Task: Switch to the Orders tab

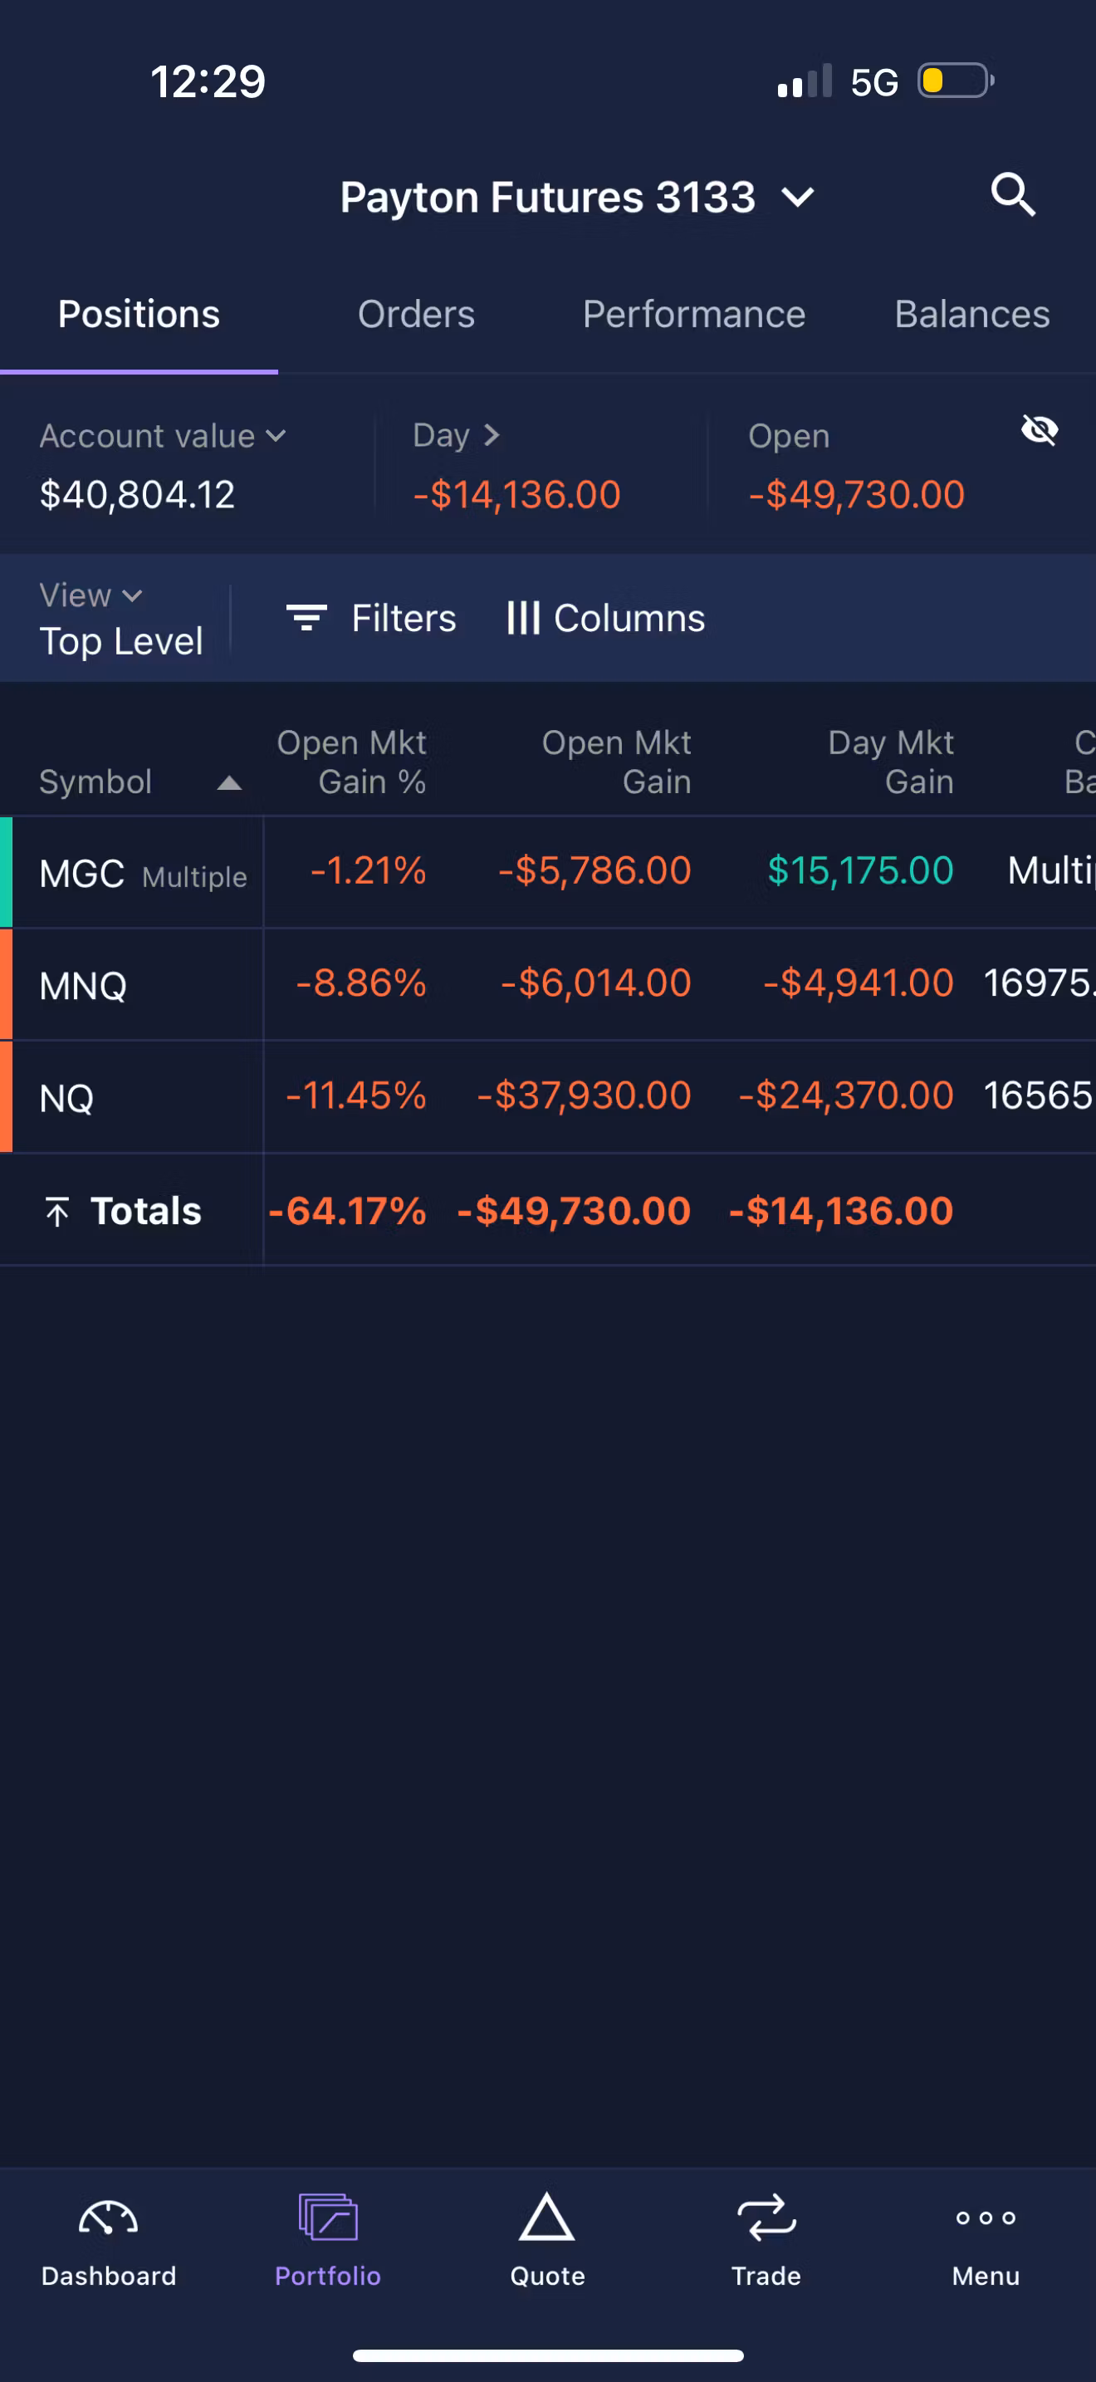Action: (x=416, y=315)
